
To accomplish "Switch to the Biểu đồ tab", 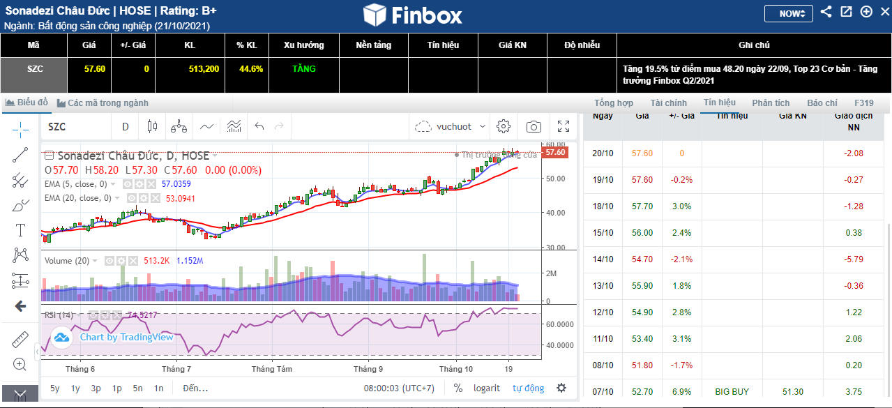I will click(27, 103).
